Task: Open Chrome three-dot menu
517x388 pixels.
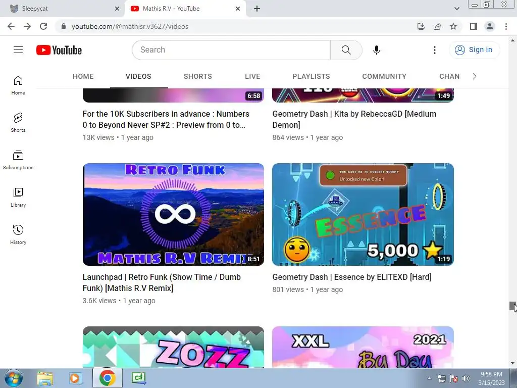Action: (506, 26)
